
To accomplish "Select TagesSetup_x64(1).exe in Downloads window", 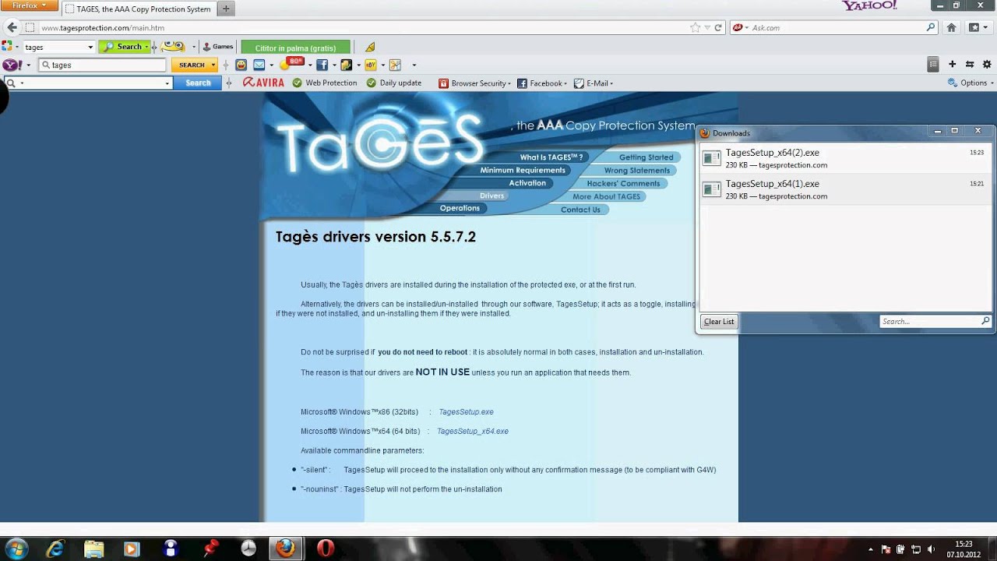I will (844, 189).
